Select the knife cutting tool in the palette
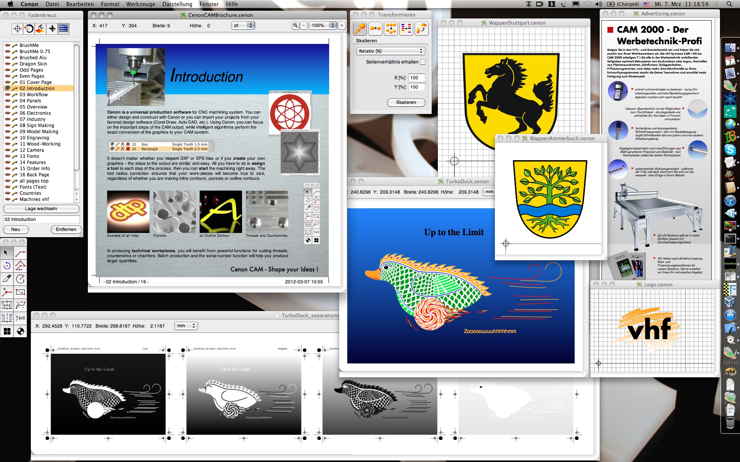Image resolution: width=740 pixels, height=462 pixels. [7, 279]
